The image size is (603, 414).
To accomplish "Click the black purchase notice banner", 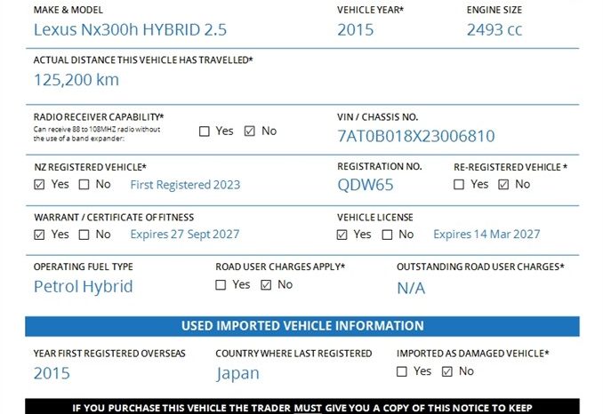I will 302,406.
